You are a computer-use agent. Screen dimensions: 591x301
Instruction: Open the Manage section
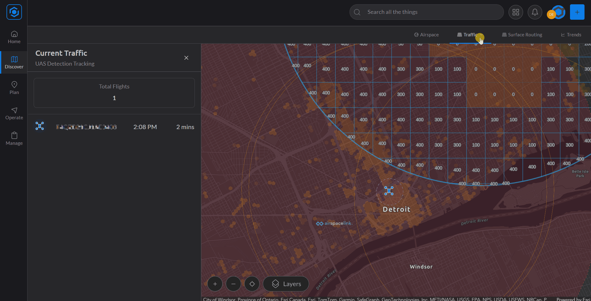pos(14,139)
